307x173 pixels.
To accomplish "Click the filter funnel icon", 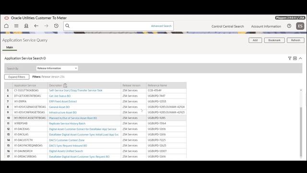I will point(290,58).
